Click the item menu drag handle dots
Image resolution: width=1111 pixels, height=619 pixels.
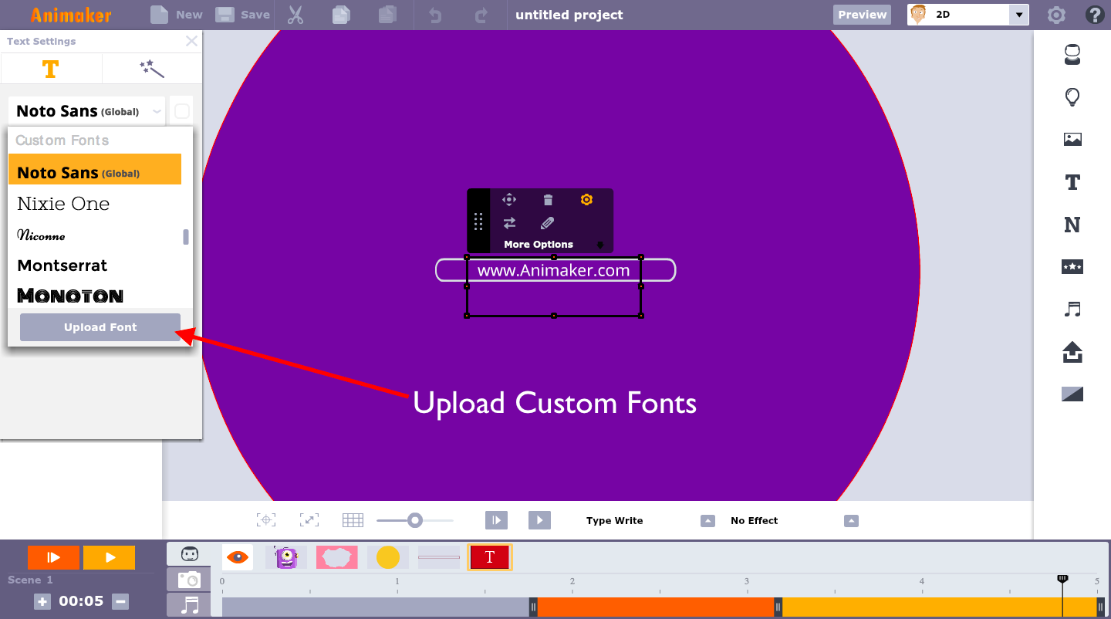478,222
